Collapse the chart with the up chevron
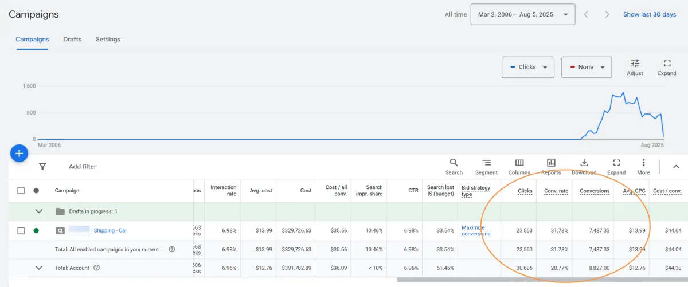Viewport: 688px width, 287px height. pyautogui.click(x=676, y=167)
